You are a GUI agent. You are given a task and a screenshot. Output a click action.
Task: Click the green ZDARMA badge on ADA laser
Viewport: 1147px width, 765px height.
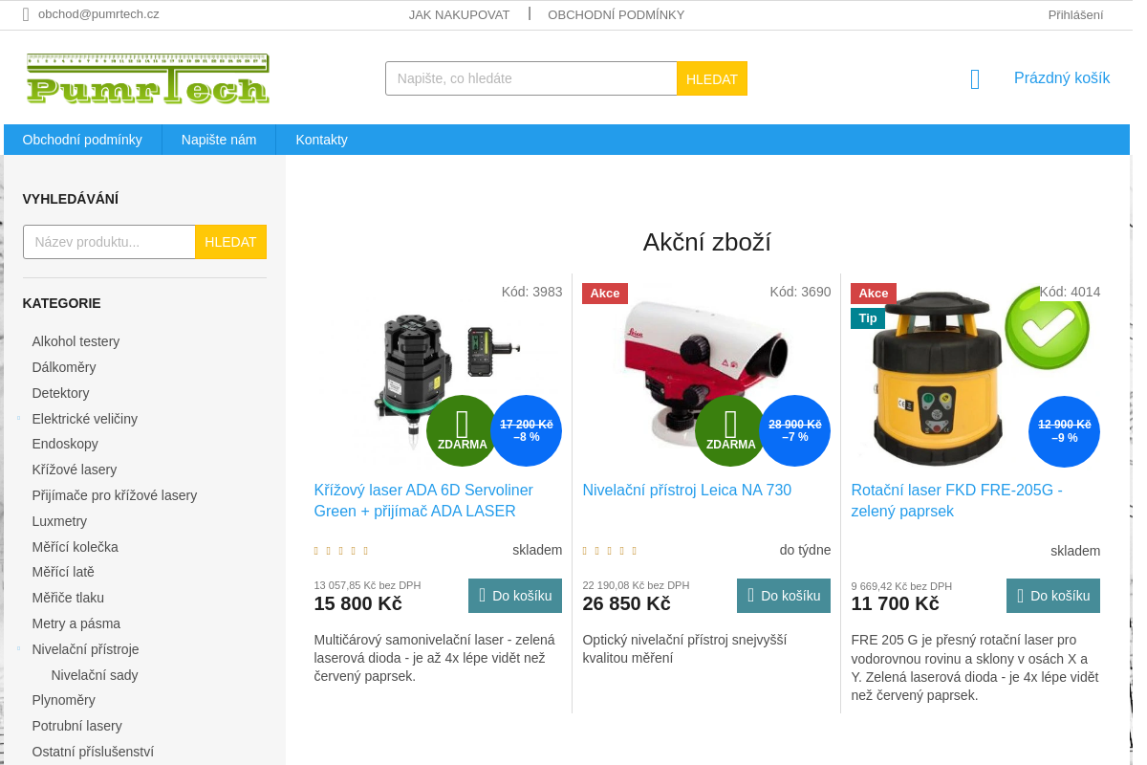pyautogui.click(x=462, y=430)
